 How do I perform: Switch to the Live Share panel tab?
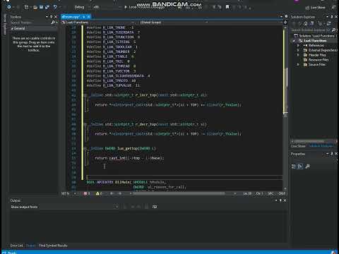pos(298,146)
